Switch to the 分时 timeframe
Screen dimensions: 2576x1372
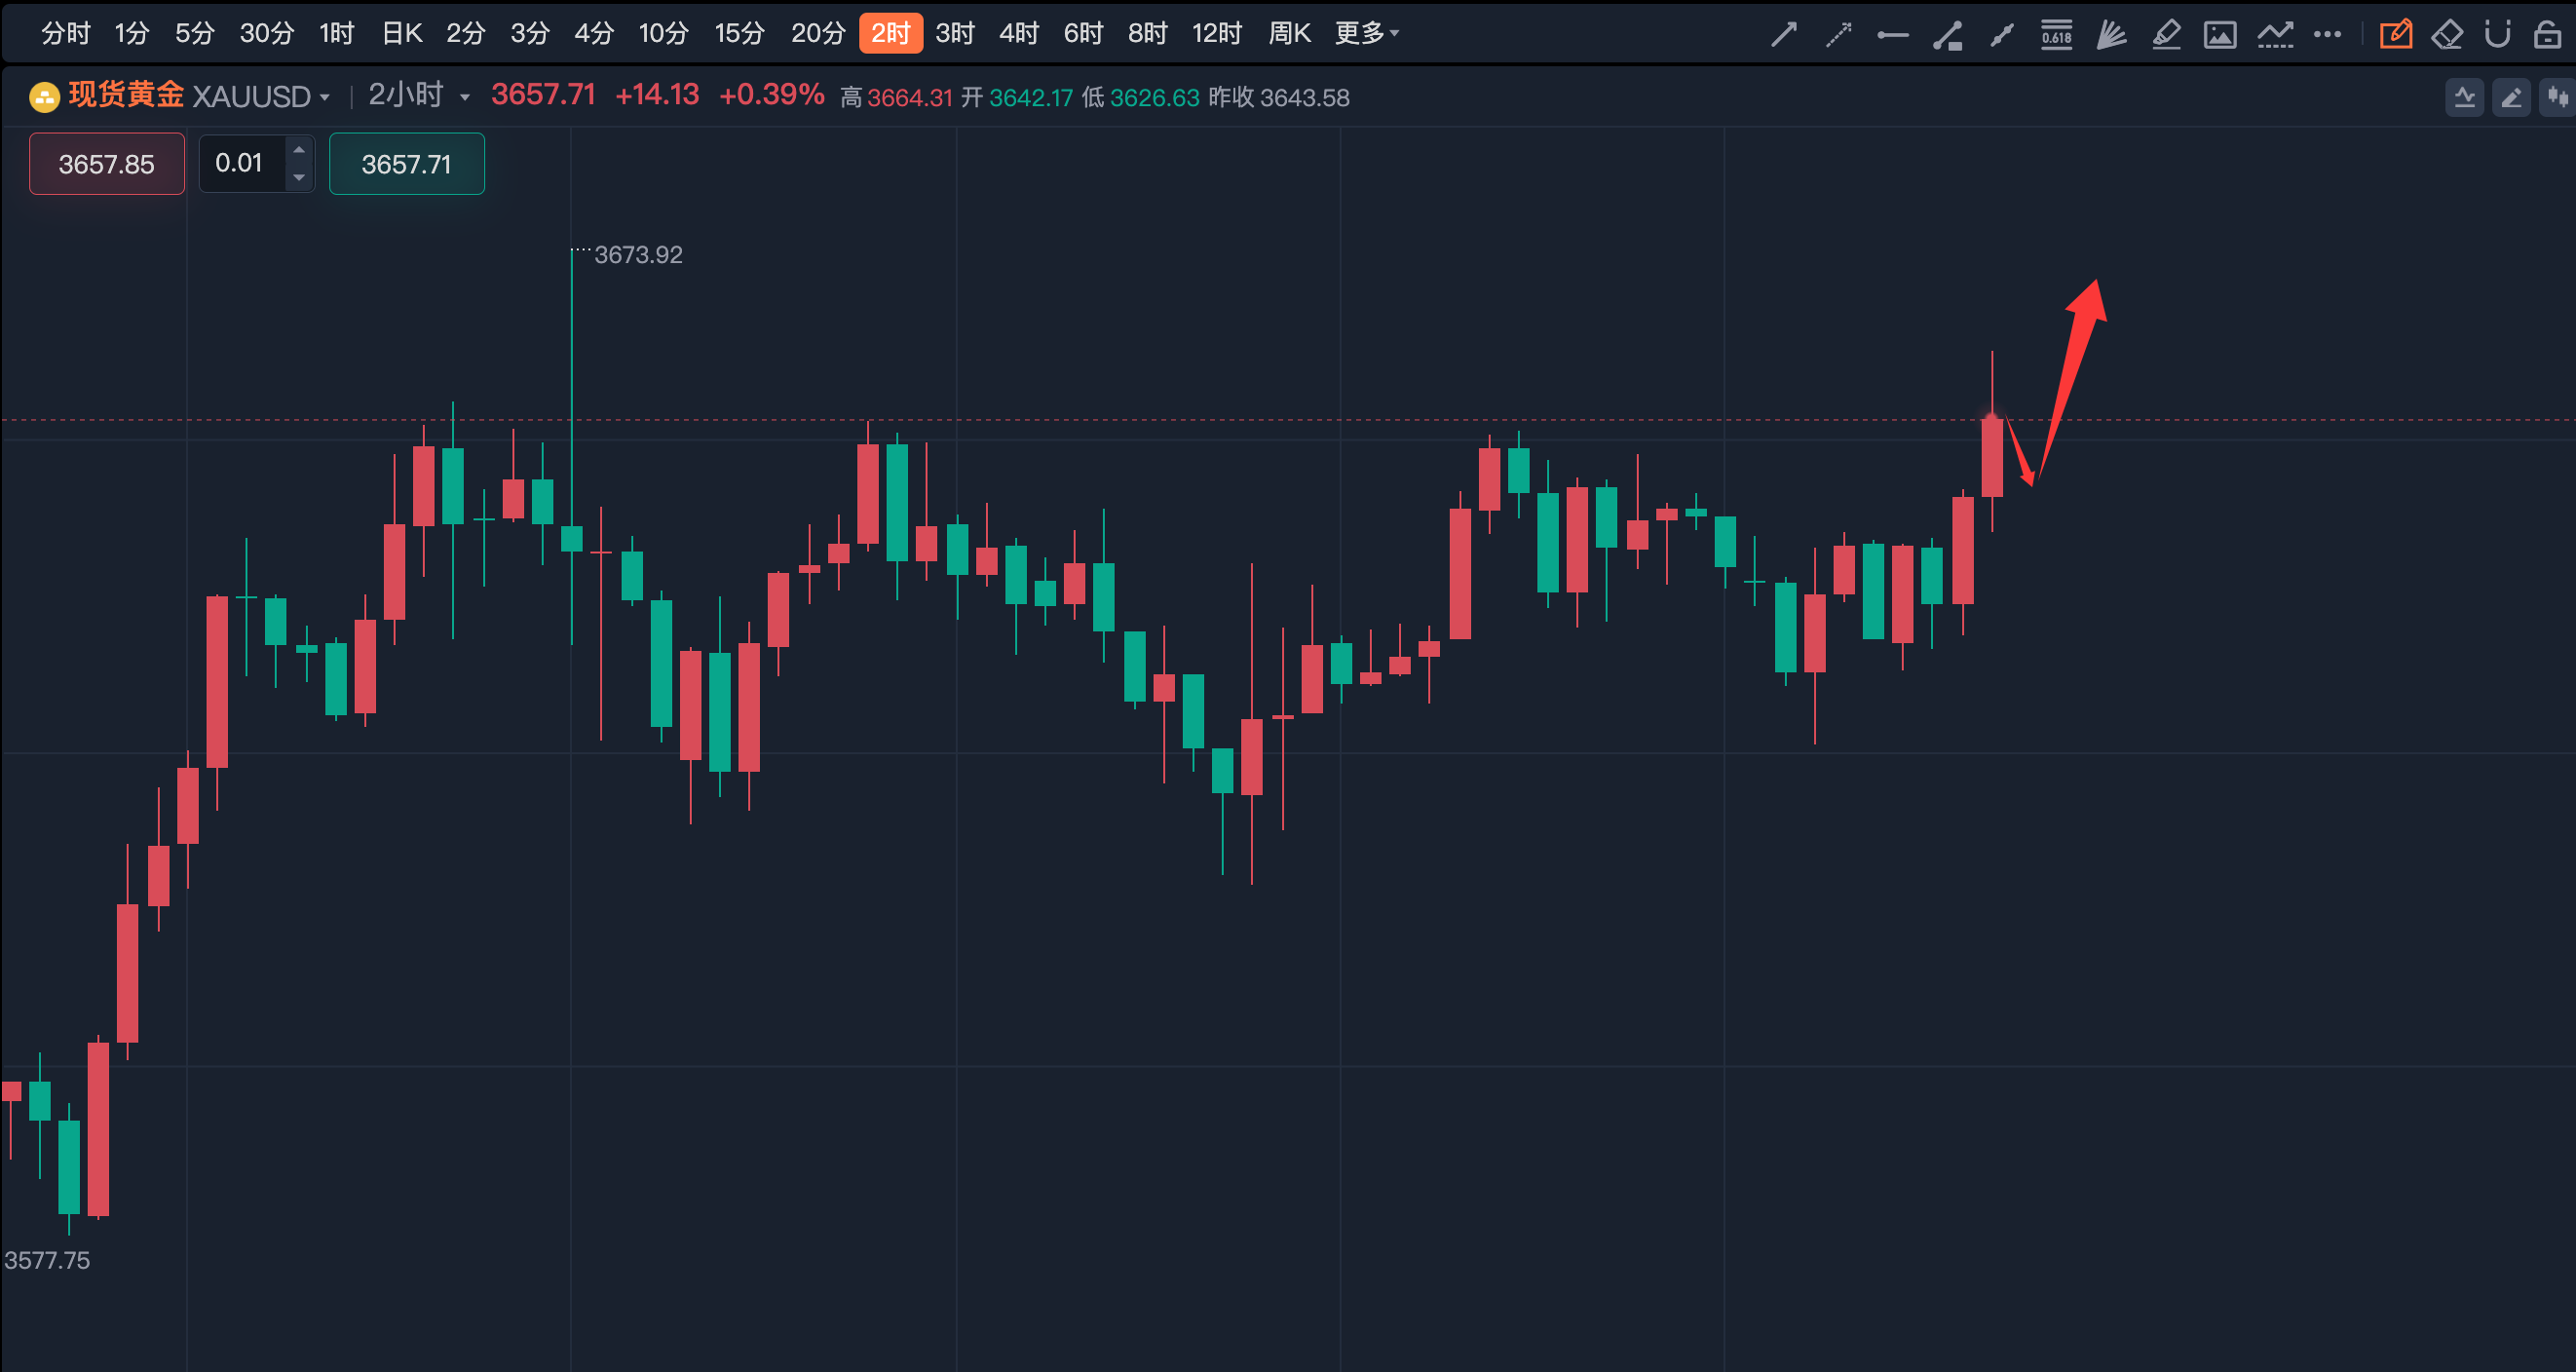tap(66, 34)
